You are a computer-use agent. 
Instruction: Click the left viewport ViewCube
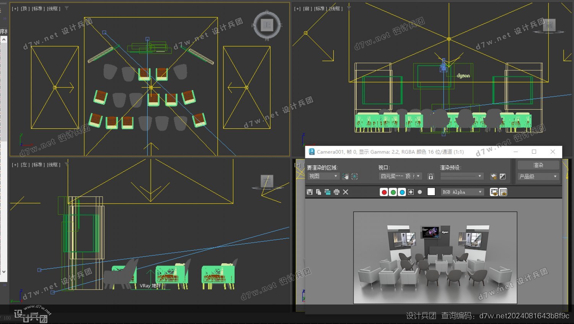[x=267, y=182]
